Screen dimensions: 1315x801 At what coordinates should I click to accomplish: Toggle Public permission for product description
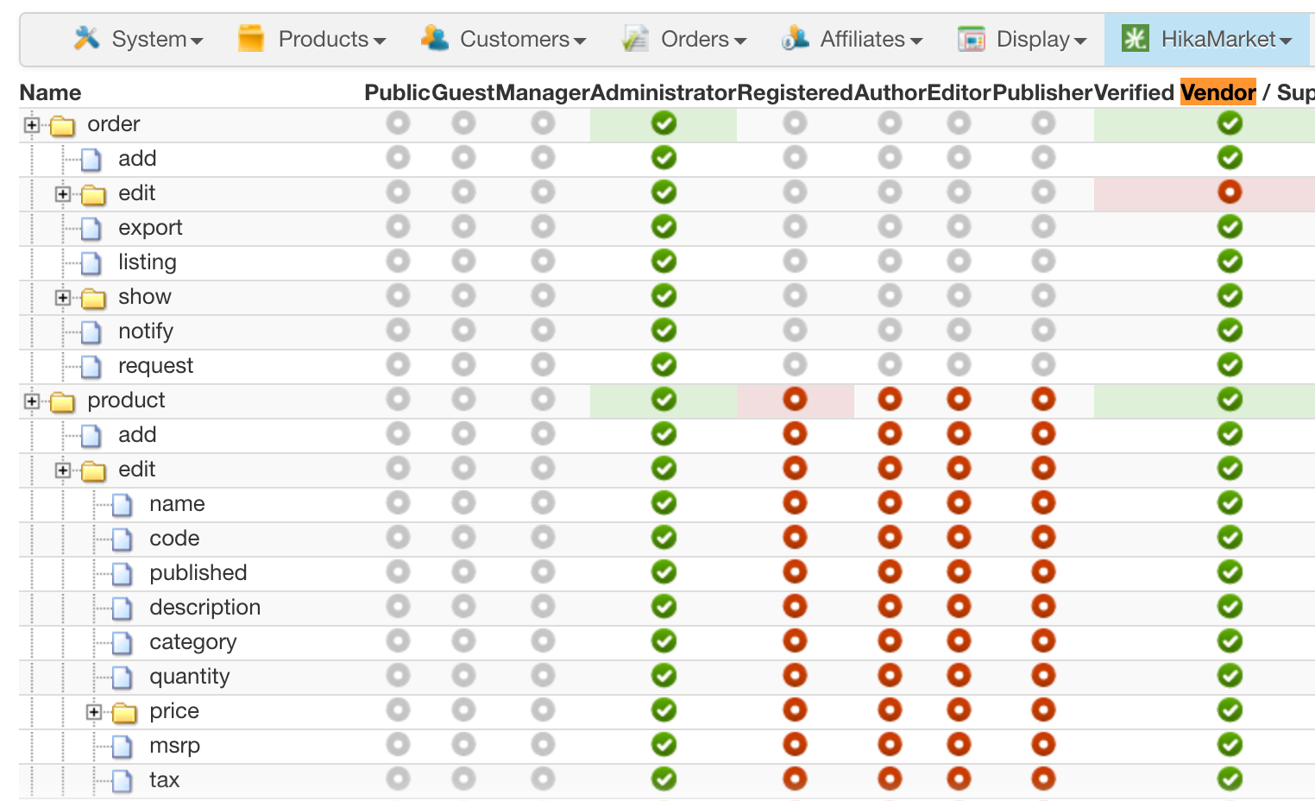click(x=398, y=607)
